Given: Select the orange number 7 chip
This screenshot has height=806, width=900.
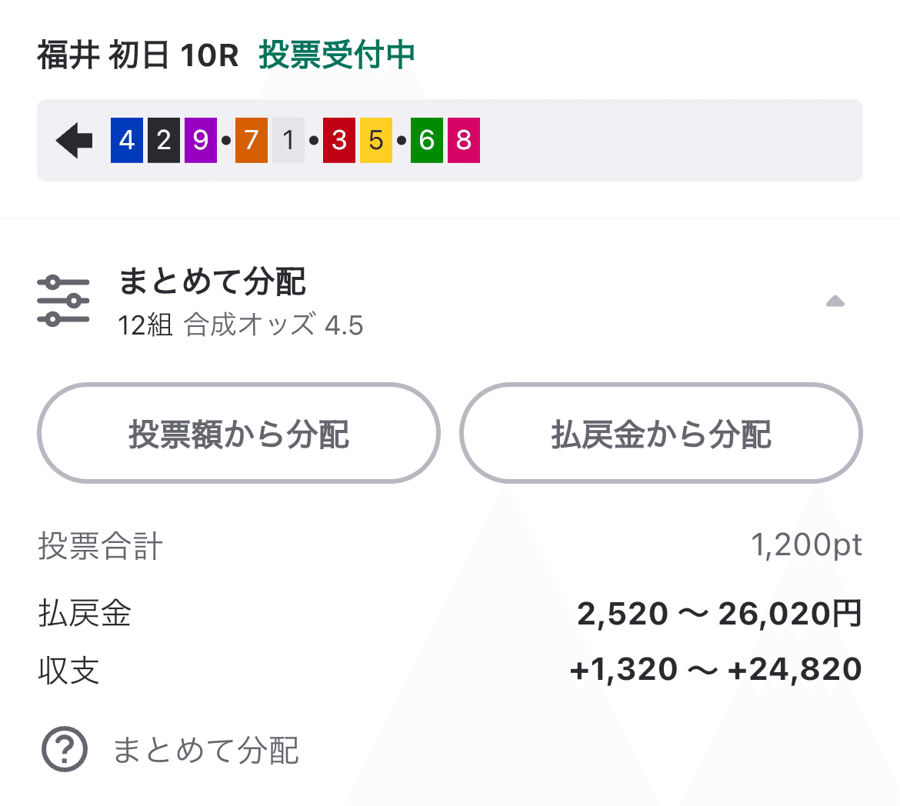Looking at the screenshot, I should 251,140.
